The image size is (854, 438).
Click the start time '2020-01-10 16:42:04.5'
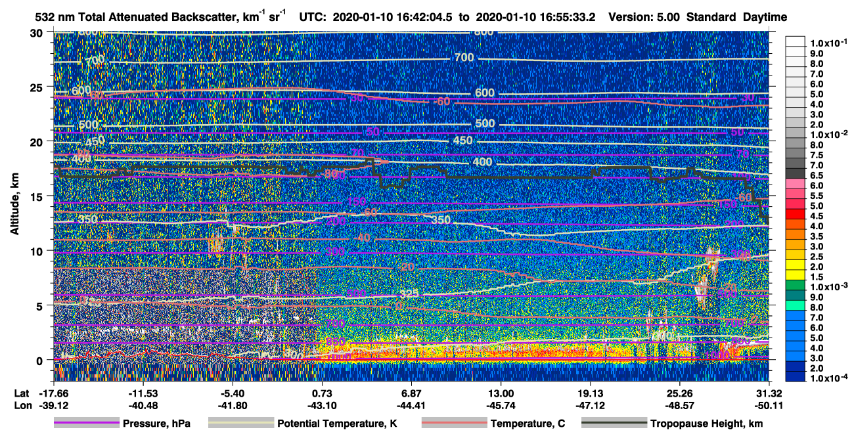click(392, 16)
